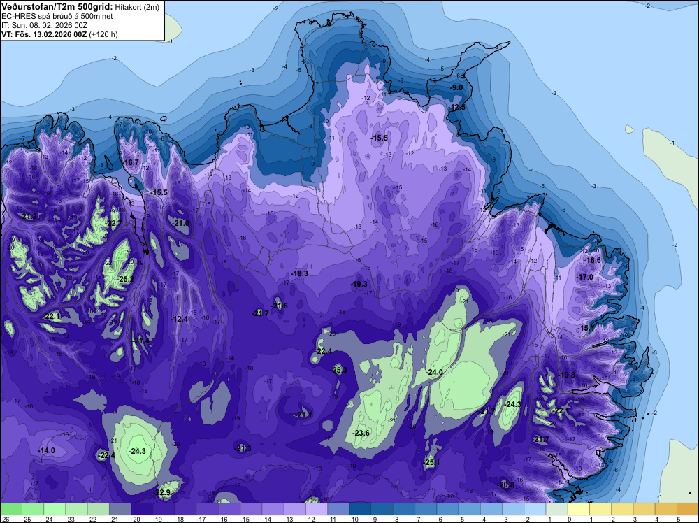
Task: Click the -17.0 temperature value
Action: coord(585,277)
